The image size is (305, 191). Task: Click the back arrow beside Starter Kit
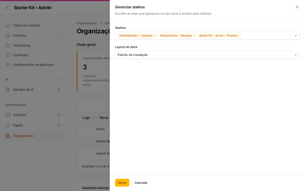coord(7,8)
